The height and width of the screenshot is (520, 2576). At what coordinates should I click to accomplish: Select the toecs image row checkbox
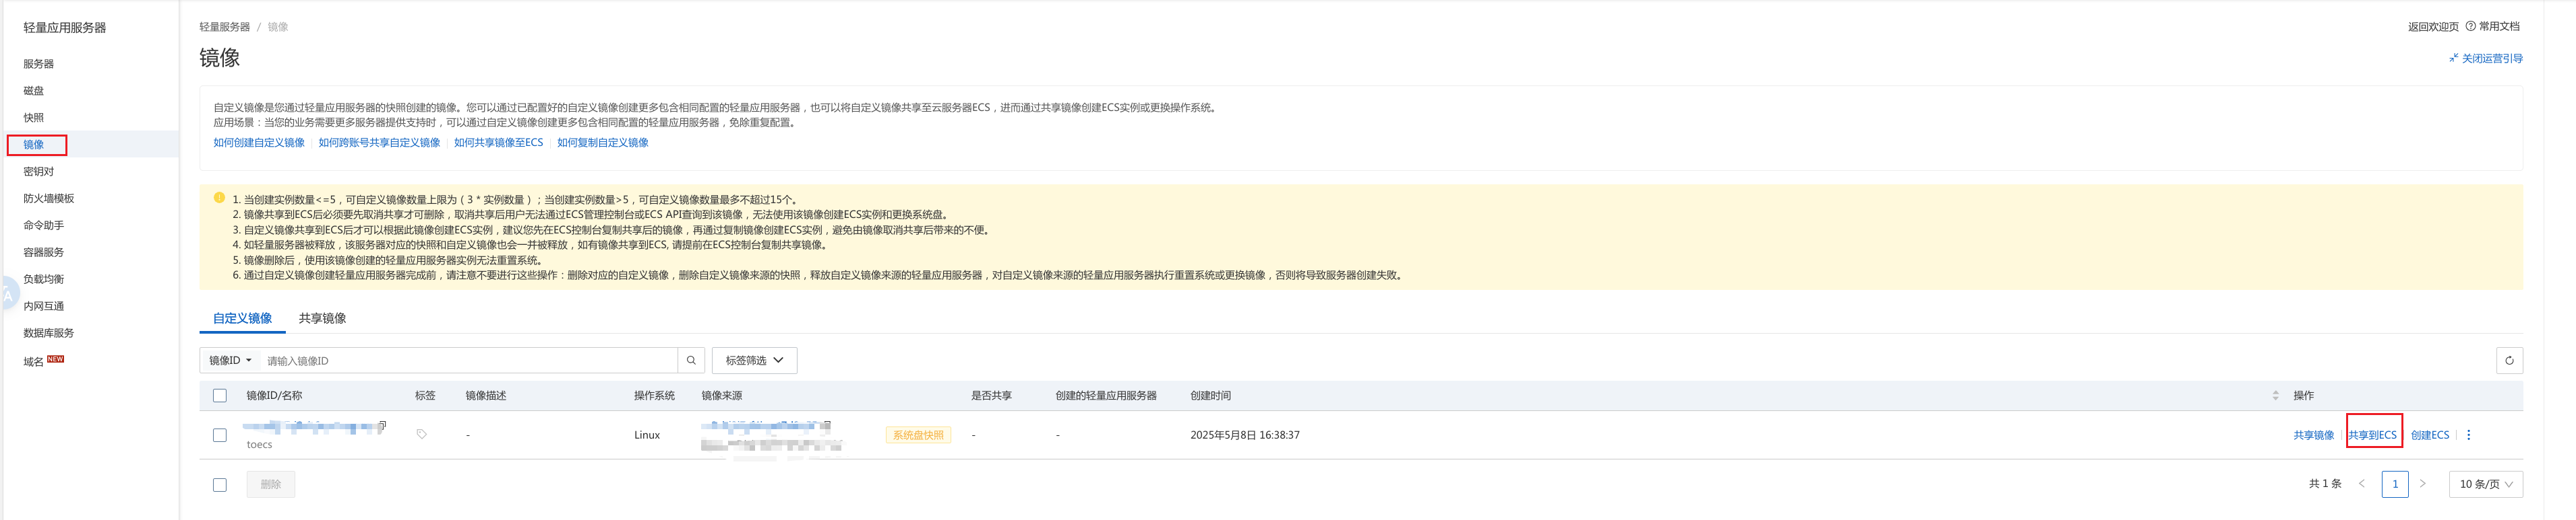(220, 435)
